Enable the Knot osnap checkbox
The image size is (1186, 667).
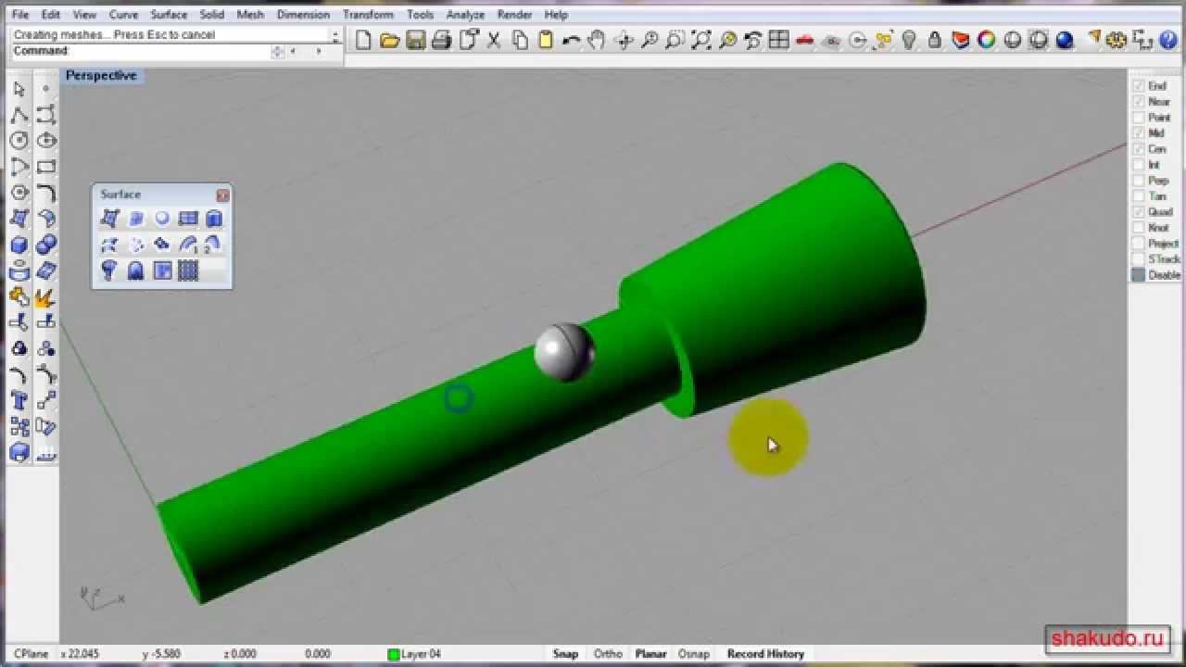[x=1139, y=228]
